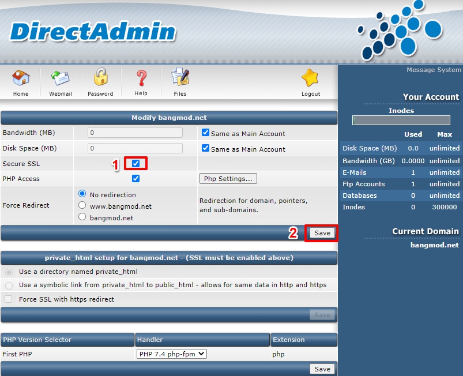Screen dimensions: 463x376
Task: Click the E-Mails row in account stats
Action: coord(401,172)
